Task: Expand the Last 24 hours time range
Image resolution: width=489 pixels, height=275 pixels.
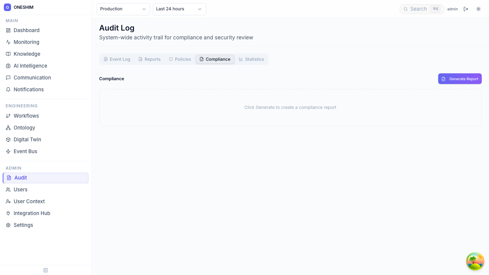Action: click(x=179, y=9)
